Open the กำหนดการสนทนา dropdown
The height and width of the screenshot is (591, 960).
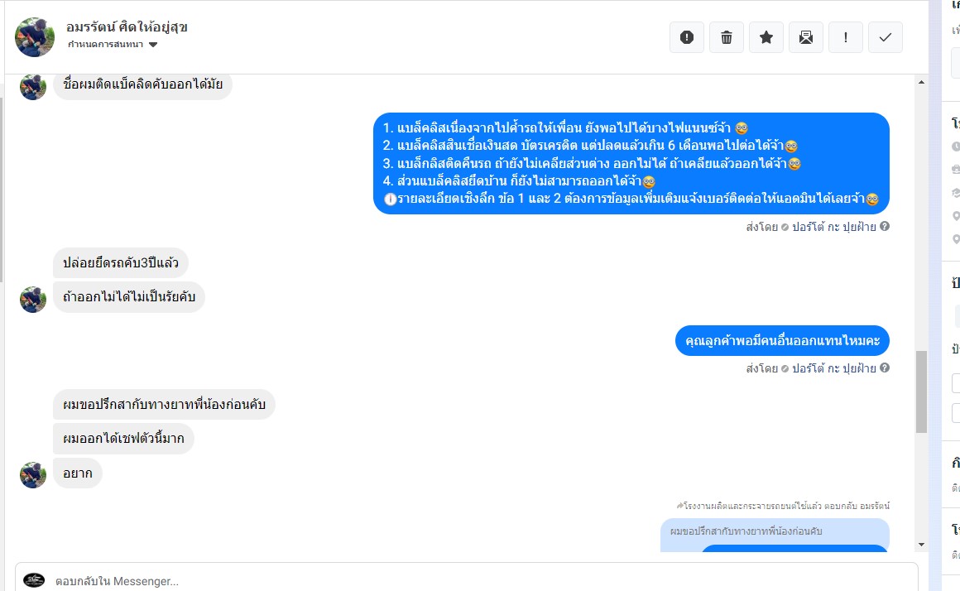[113, 44]
